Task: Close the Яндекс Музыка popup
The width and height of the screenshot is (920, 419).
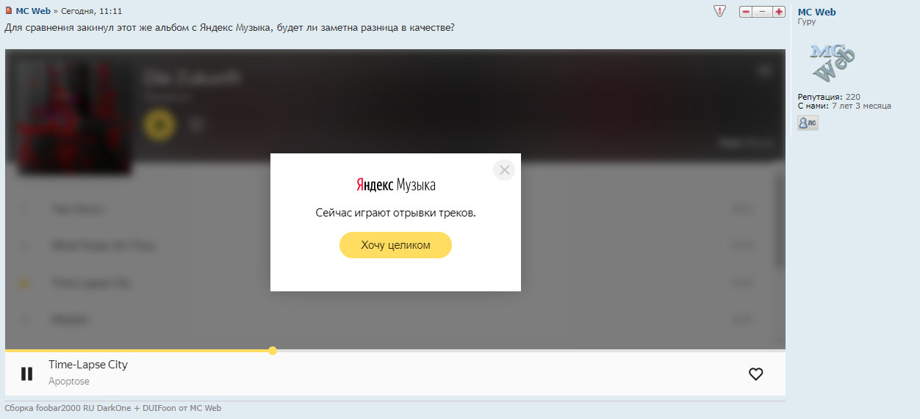Action: pos(504,170)
